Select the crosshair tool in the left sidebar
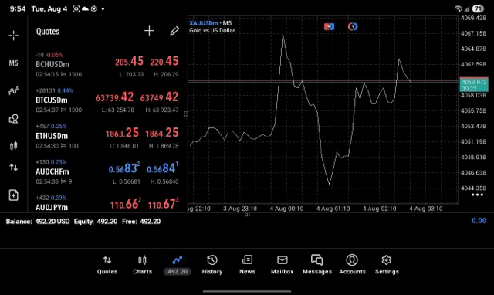494x295 pixels. [x=14, y=36]
